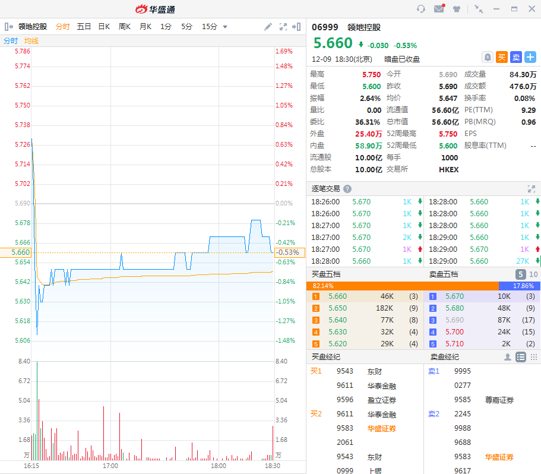This screenshot has height=474, width=541.
Task: Select bid level 3 price 5.640
Action: click(x=337, y=320)
